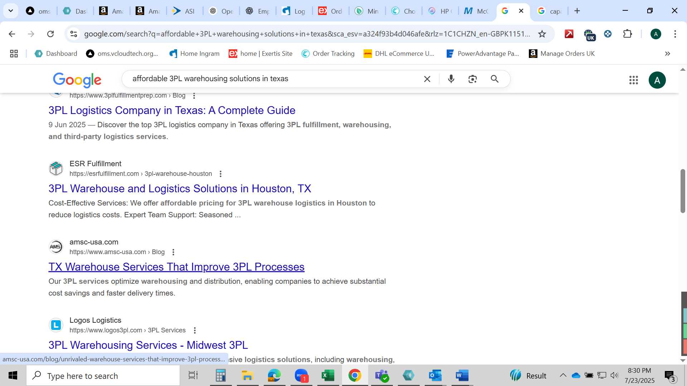This screenshot has height=386, width=687.
Task: Open more options for 3plfulfillmentprep result
Action: pyautogui.click(x=194, y=96)
